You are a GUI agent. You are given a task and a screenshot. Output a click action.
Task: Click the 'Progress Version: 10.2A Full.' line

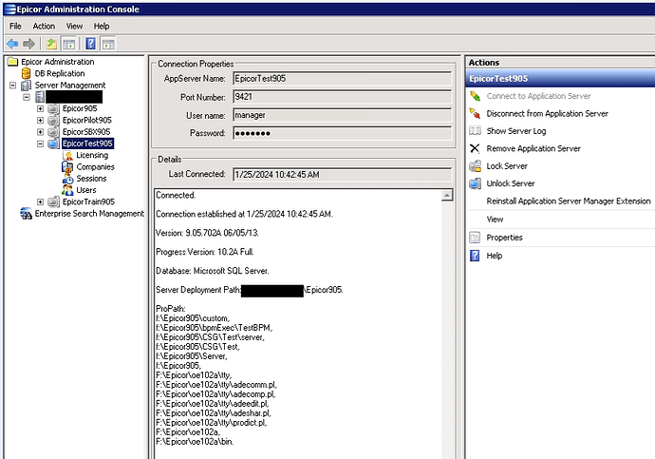click(204, 252)
